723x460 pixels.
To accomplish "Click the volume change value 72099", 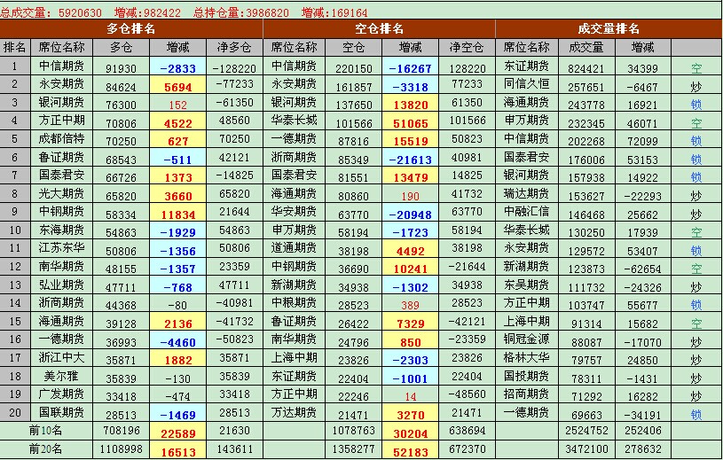I will (643, 141).
